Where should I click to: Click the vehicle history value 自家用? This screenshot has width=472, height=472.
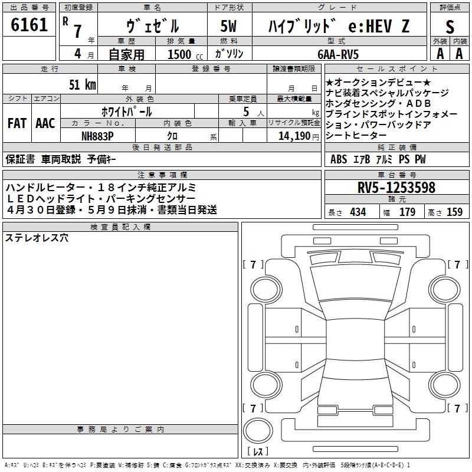[x=126, y=54]
